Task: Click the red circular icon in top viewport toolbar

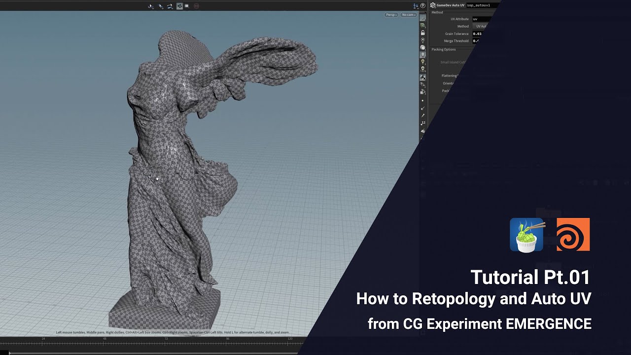Action: (x=197, y=6)
